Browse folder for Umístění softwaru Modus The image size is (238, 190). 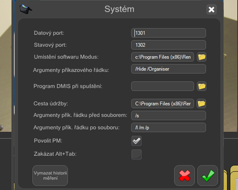[x=201, y=57]
